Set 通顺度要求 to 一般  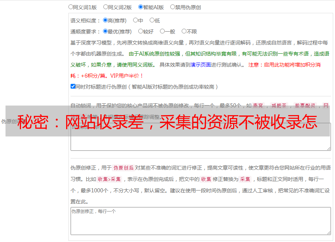coord(162,31)
